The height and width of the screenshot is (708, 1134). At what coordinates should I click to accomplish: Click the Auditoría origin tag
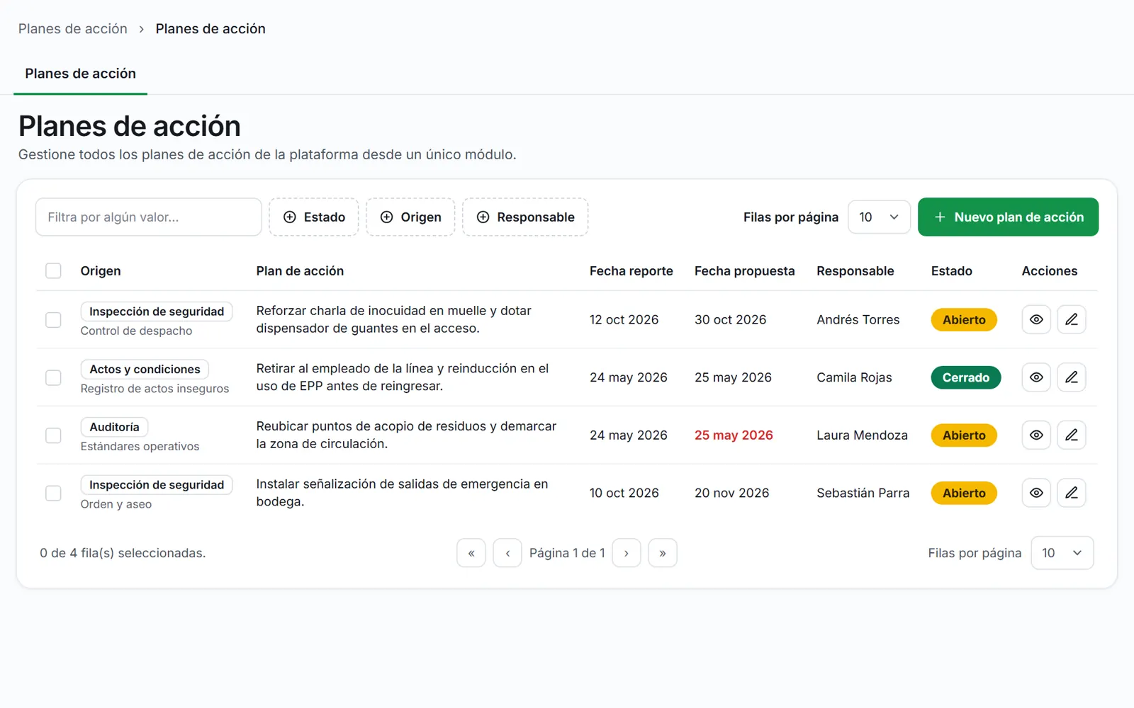click(114, 427)
